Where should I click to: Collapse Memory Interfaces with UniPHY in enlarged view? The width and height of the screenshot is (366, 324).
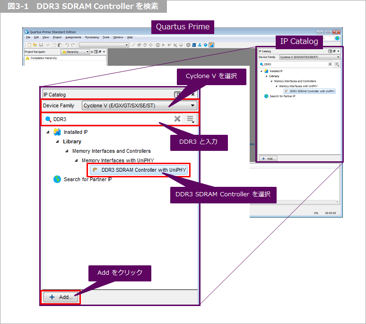tap(76, 160)
